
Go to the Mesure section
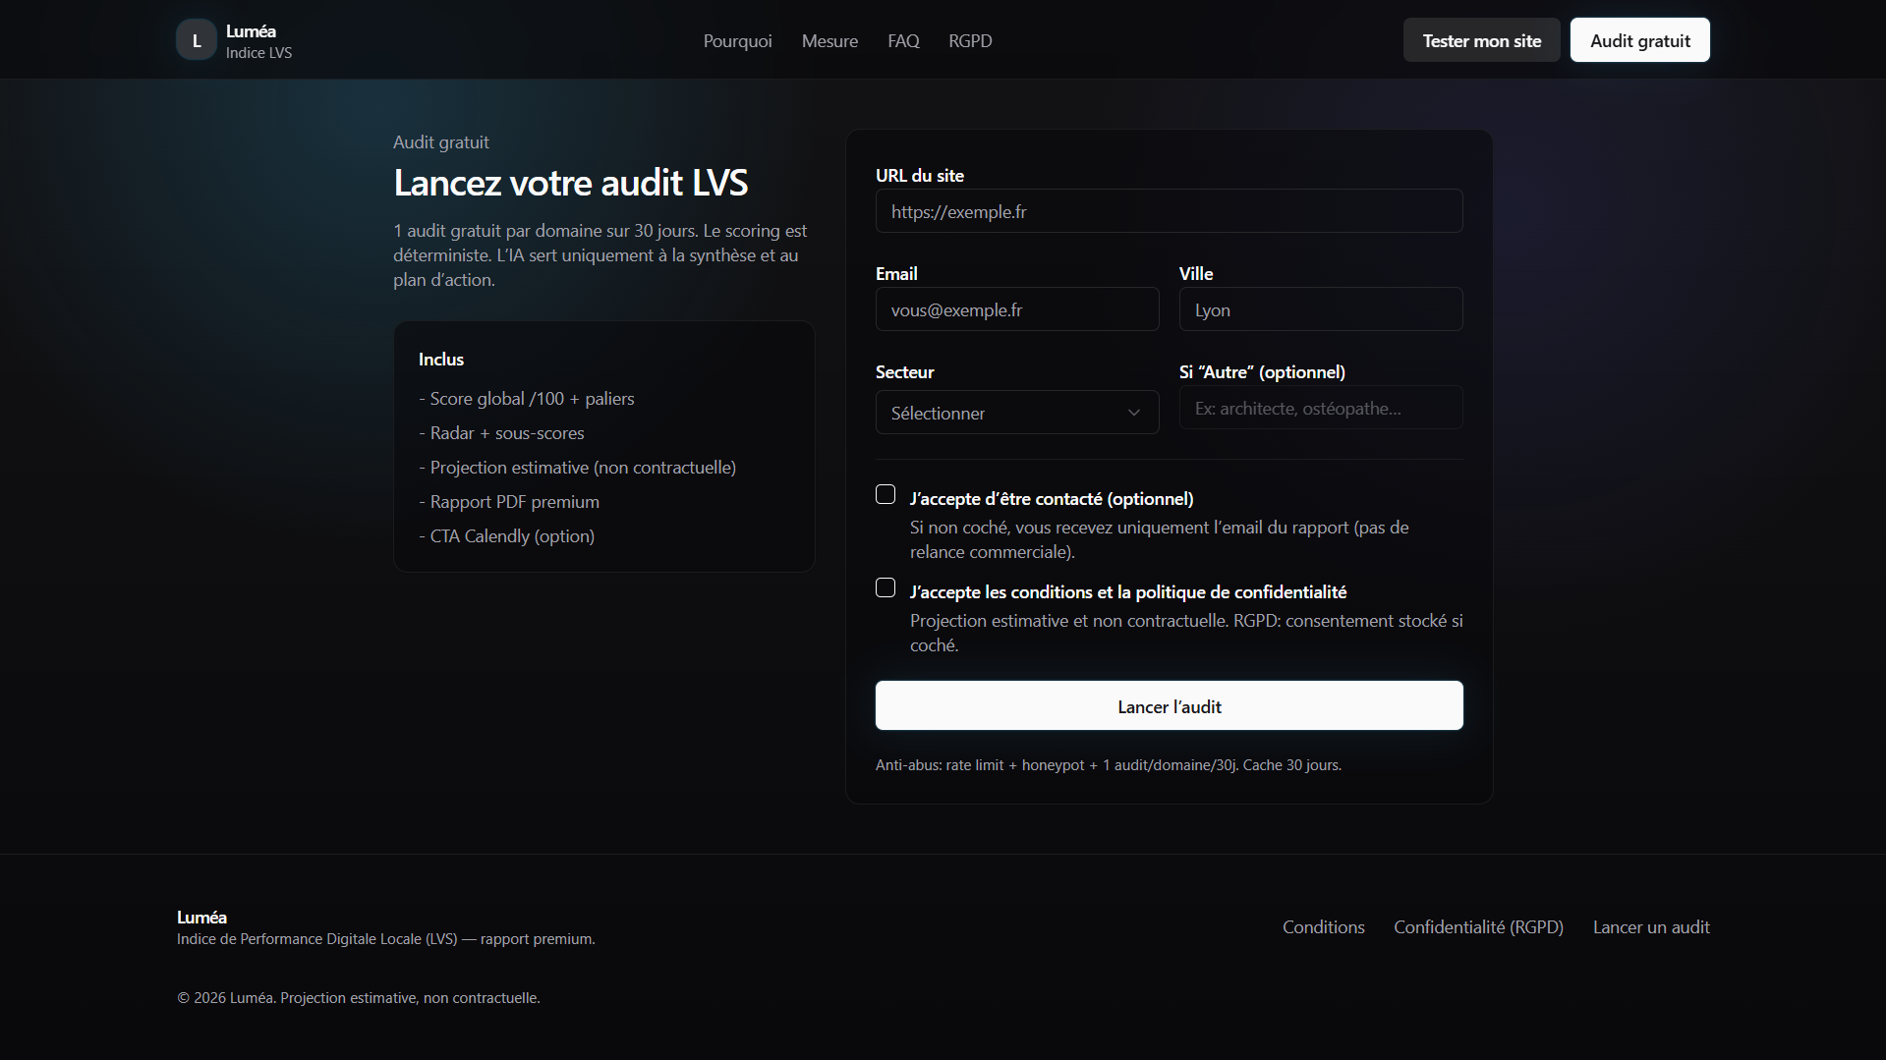point(829,41)
